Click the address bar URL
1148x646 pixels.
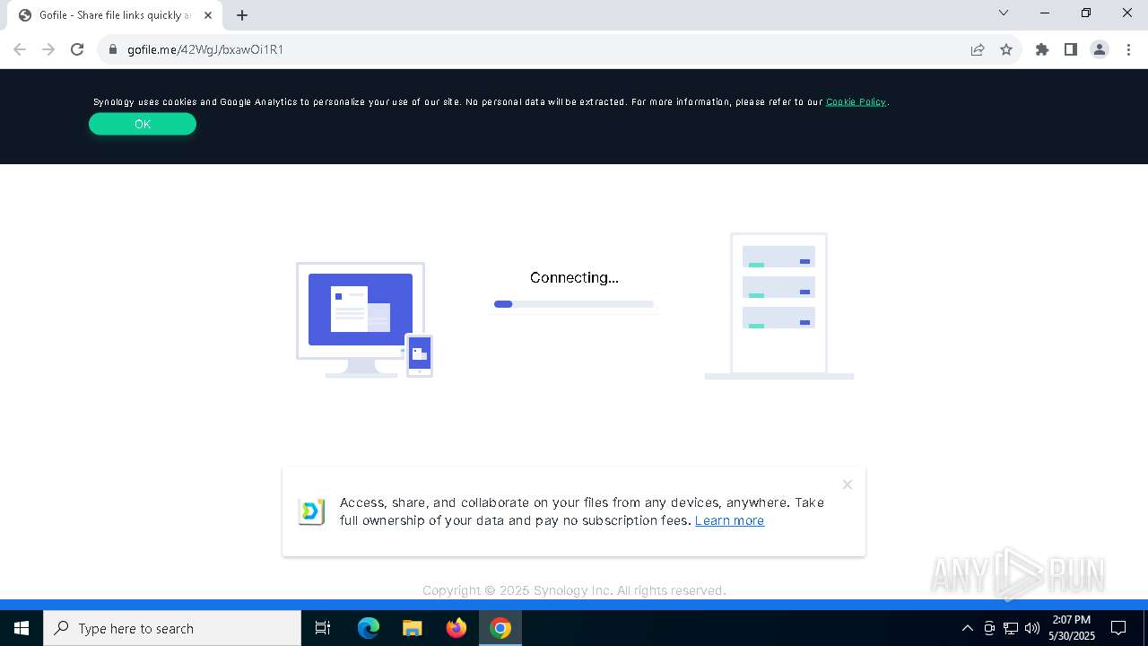pos(205,49)
